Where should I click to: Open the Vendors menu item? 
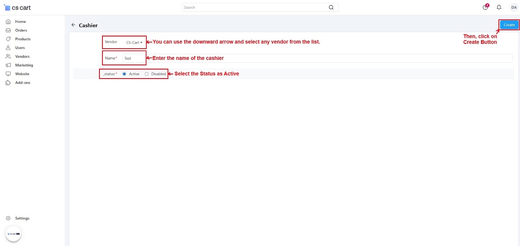[x=22, y=56]
